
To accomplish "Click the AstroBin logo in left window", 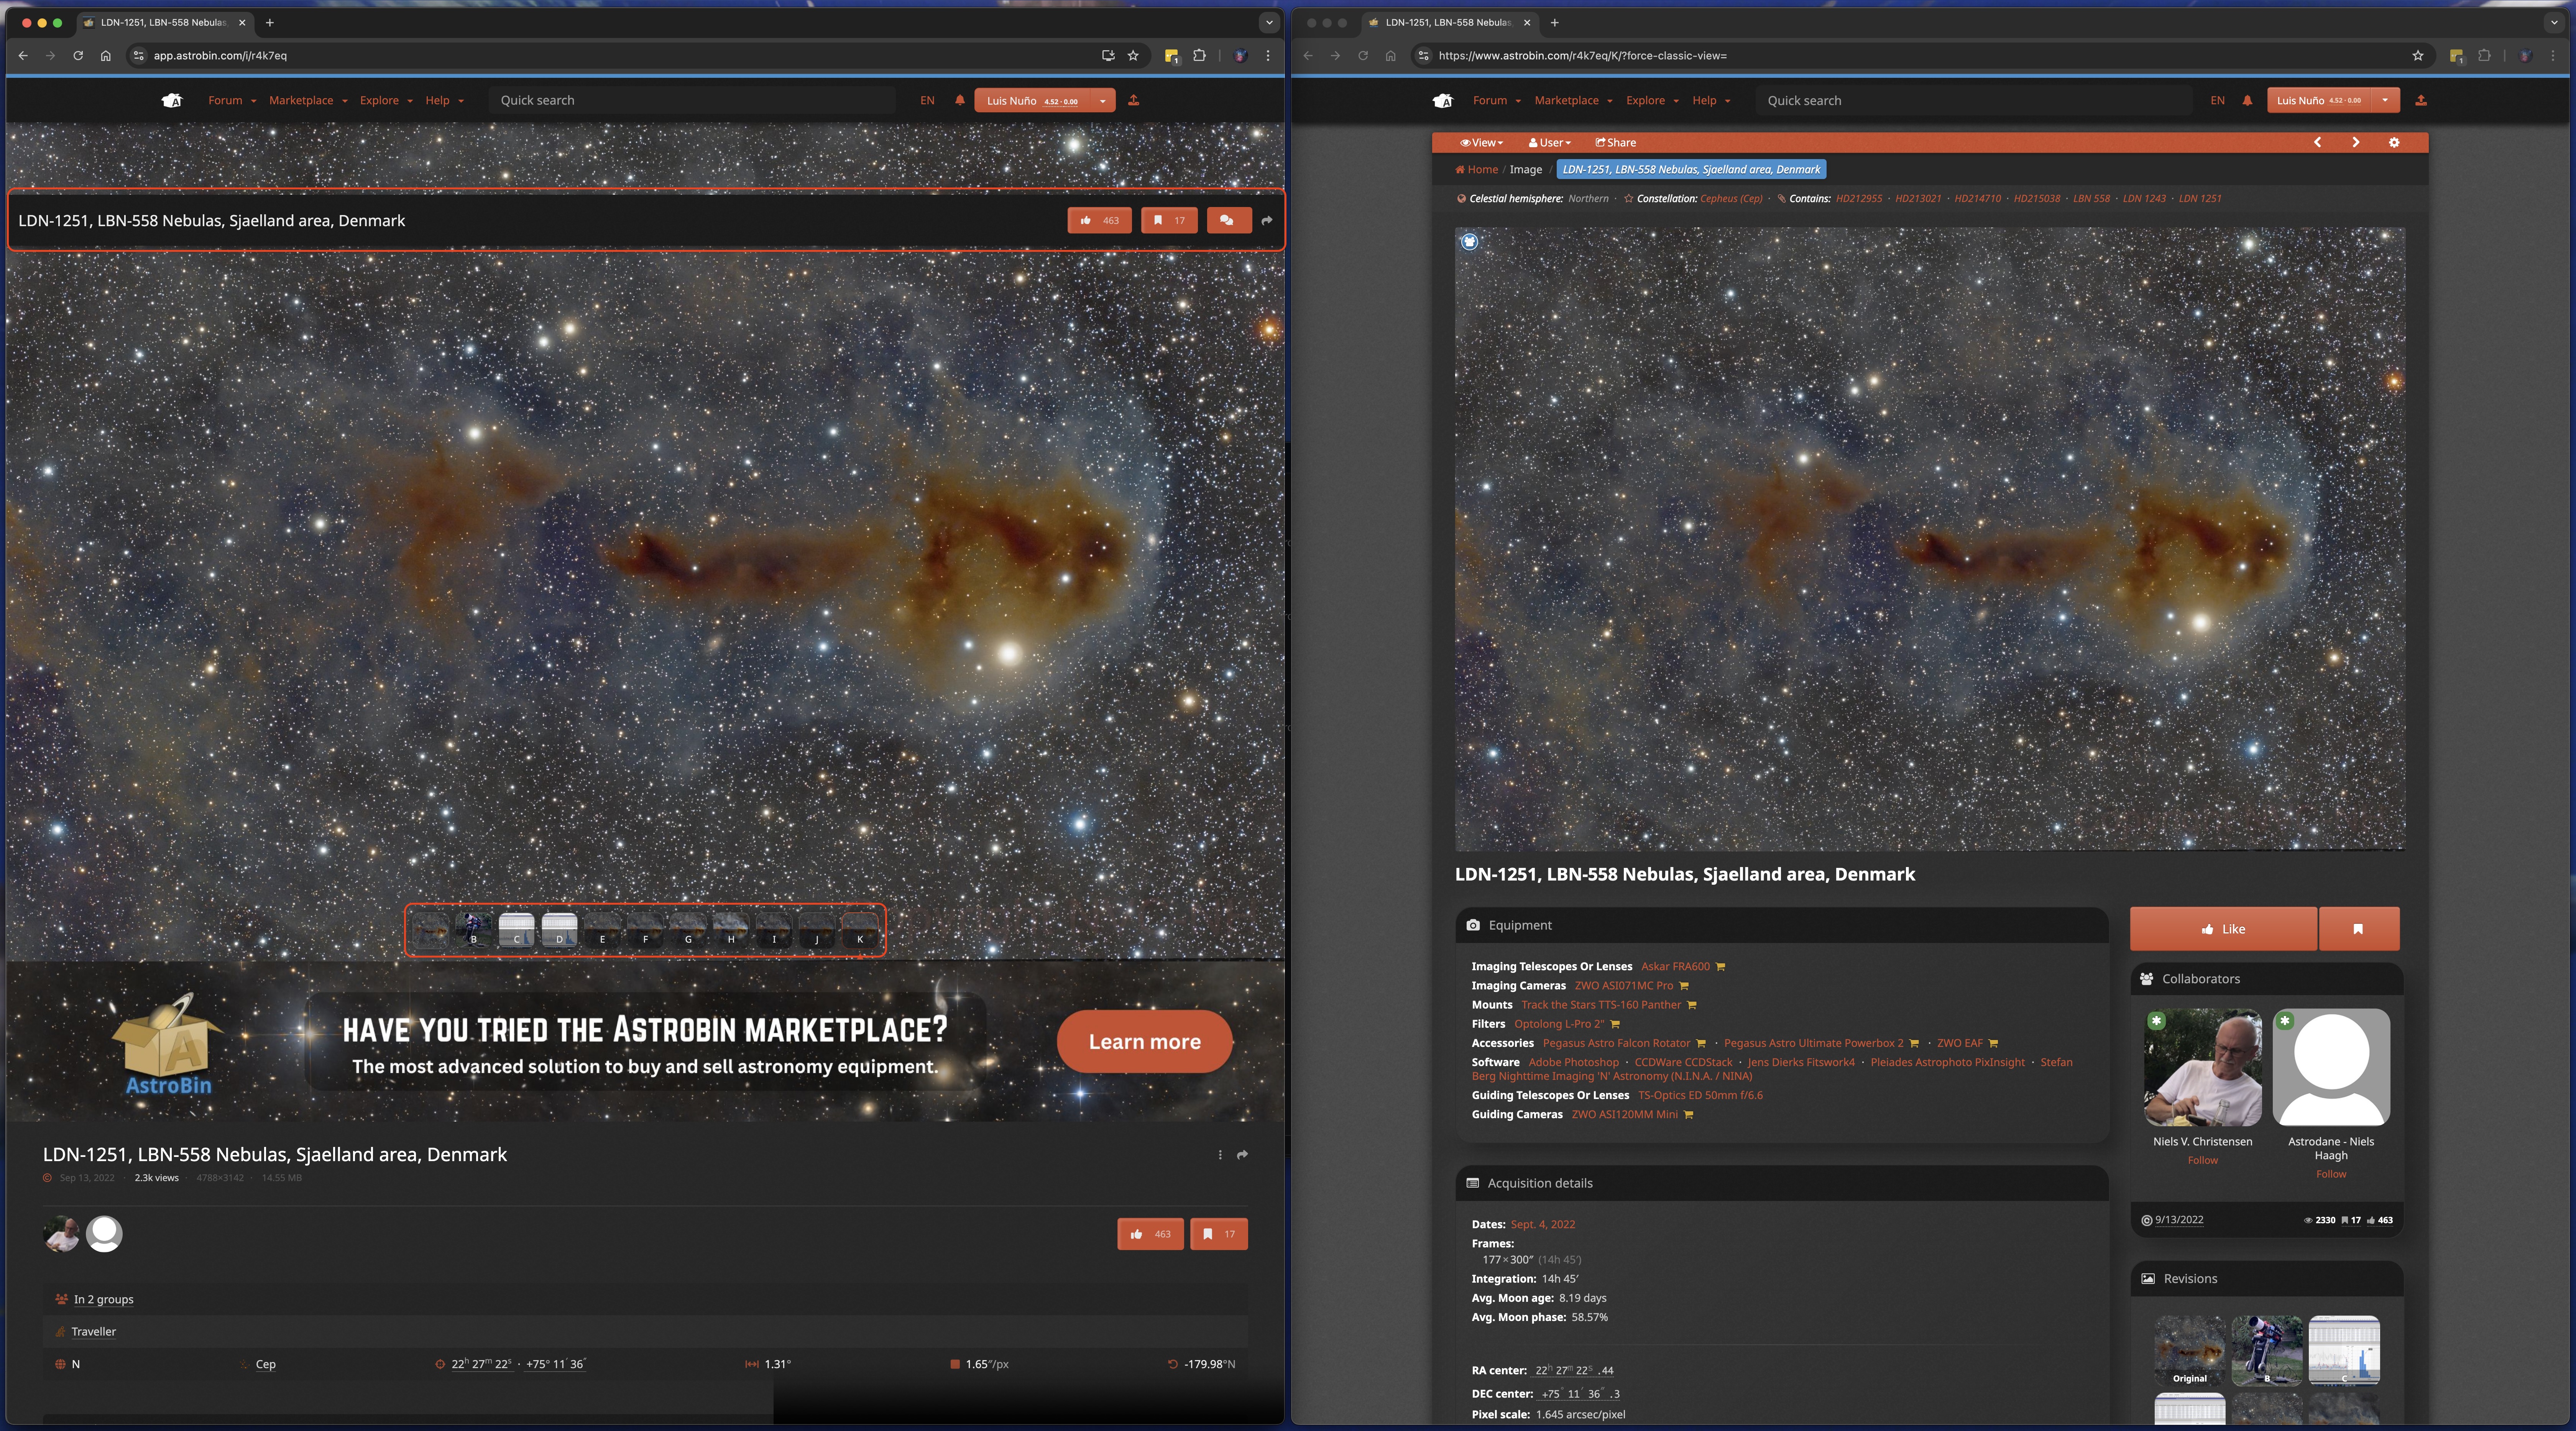I will pos(172,100).
